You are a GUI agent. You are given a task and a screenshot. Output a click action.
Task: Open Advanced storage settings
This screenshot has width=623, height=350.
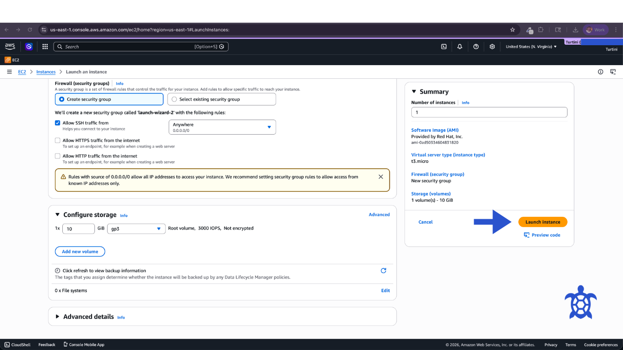click(x=379, y=214)
